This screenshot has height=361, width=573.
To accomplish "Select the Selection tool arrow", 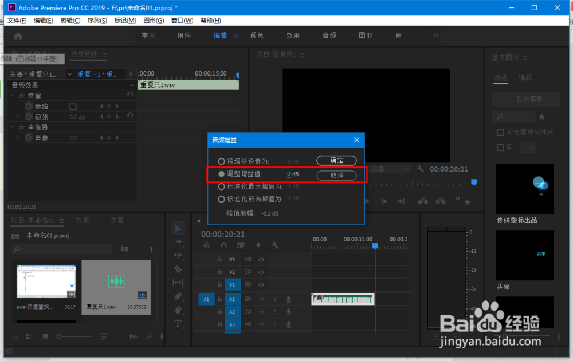I will 178,228.
